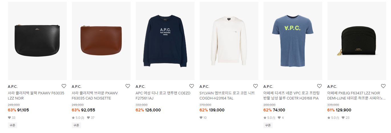
Task: Open the PXAWV F63035 LZZ NOIR title
Action: [36, 95]
